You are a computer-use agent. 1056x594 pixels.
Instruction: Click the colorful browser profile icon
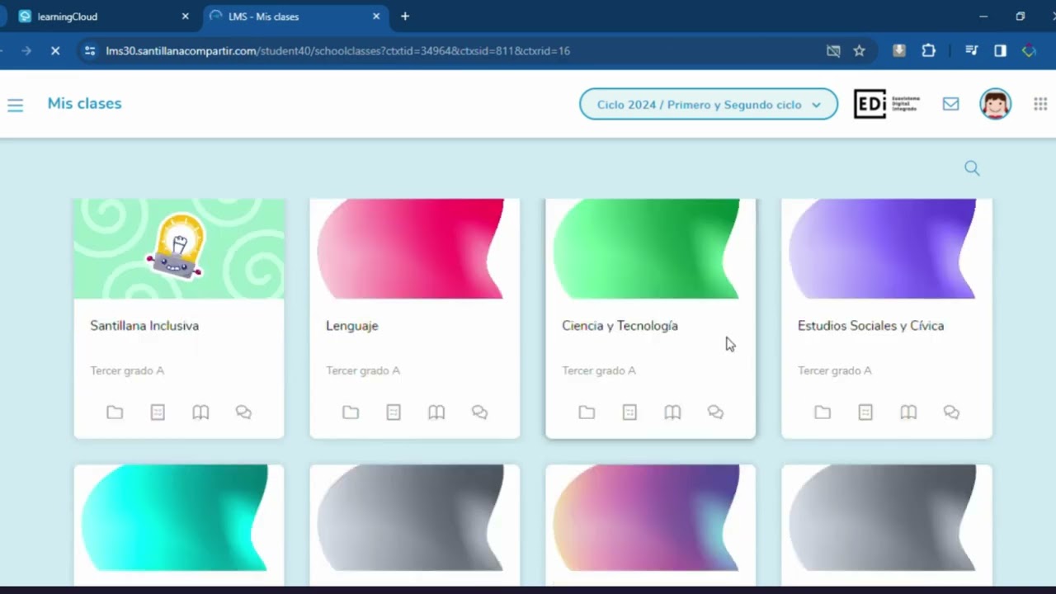1029,51
